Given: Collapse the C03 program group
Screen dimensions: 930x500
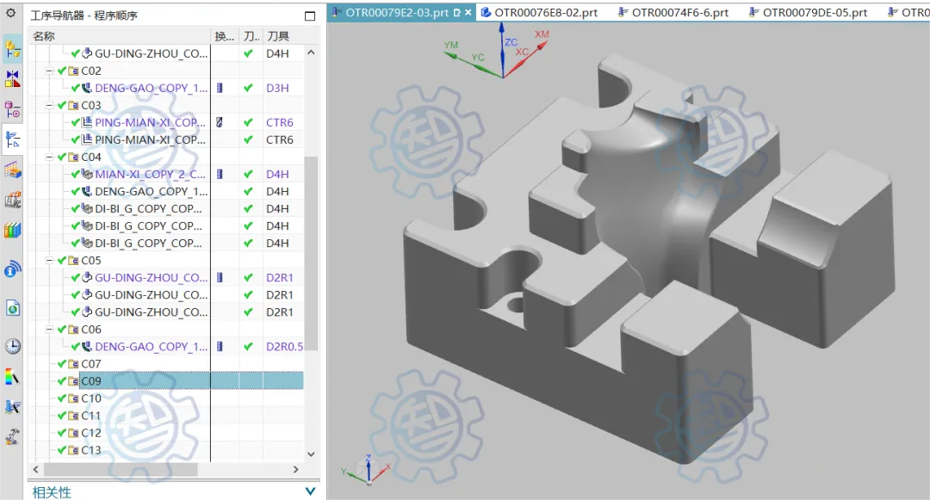Looking at the screenshot, I should [x=50, y=105].
